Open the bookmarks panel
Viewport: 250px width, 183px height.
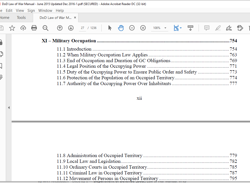click(x=1, y=66)
